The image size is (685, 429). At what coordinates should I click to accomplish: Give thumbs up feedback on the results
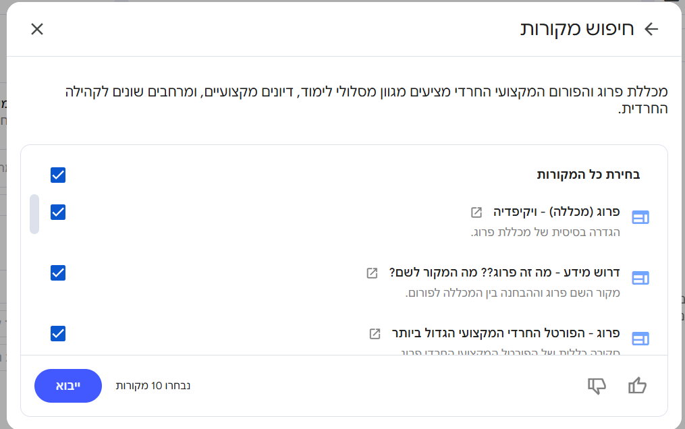tap(636, 385)
